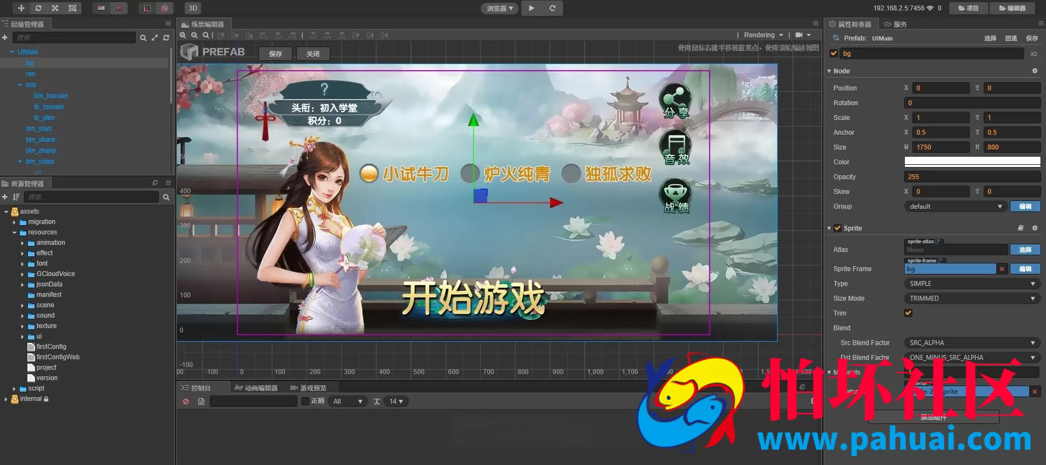1046x465 pixels.
Task: Collapse the UIMain node in hierarchy
Action: point(12,52)
